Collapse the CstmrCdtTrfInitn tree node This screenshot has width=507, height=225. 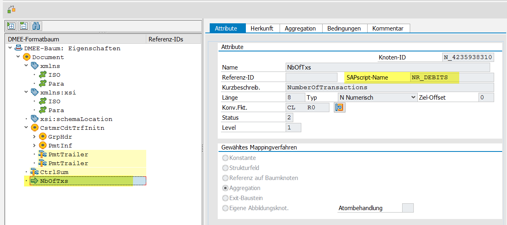(x=26, y=128)
